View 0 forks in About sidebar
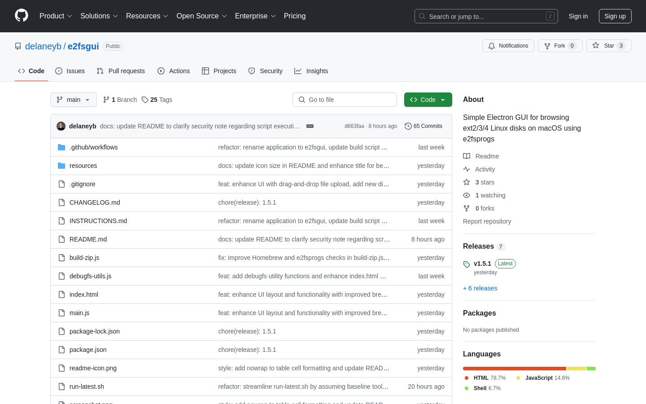646x404 pixels. (479, 208)
